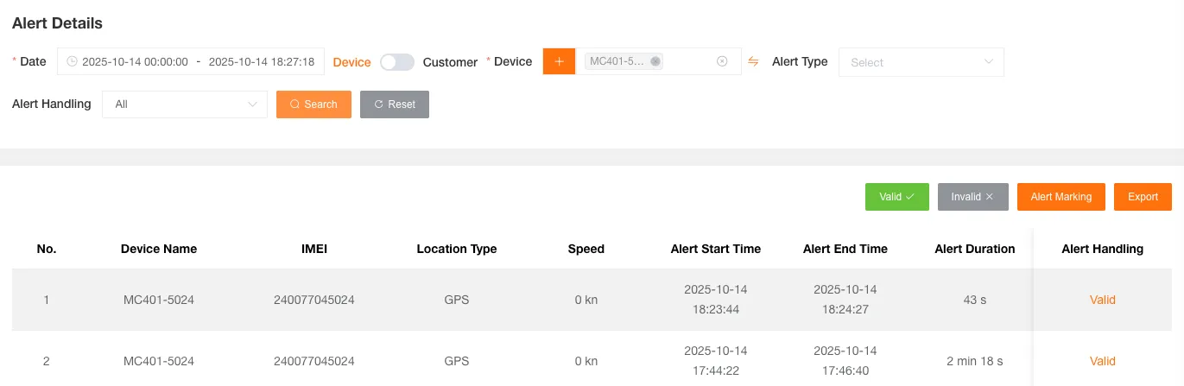1184x386 pixels.
Task: Click the gray Reset button
Action: pos(395,104)
